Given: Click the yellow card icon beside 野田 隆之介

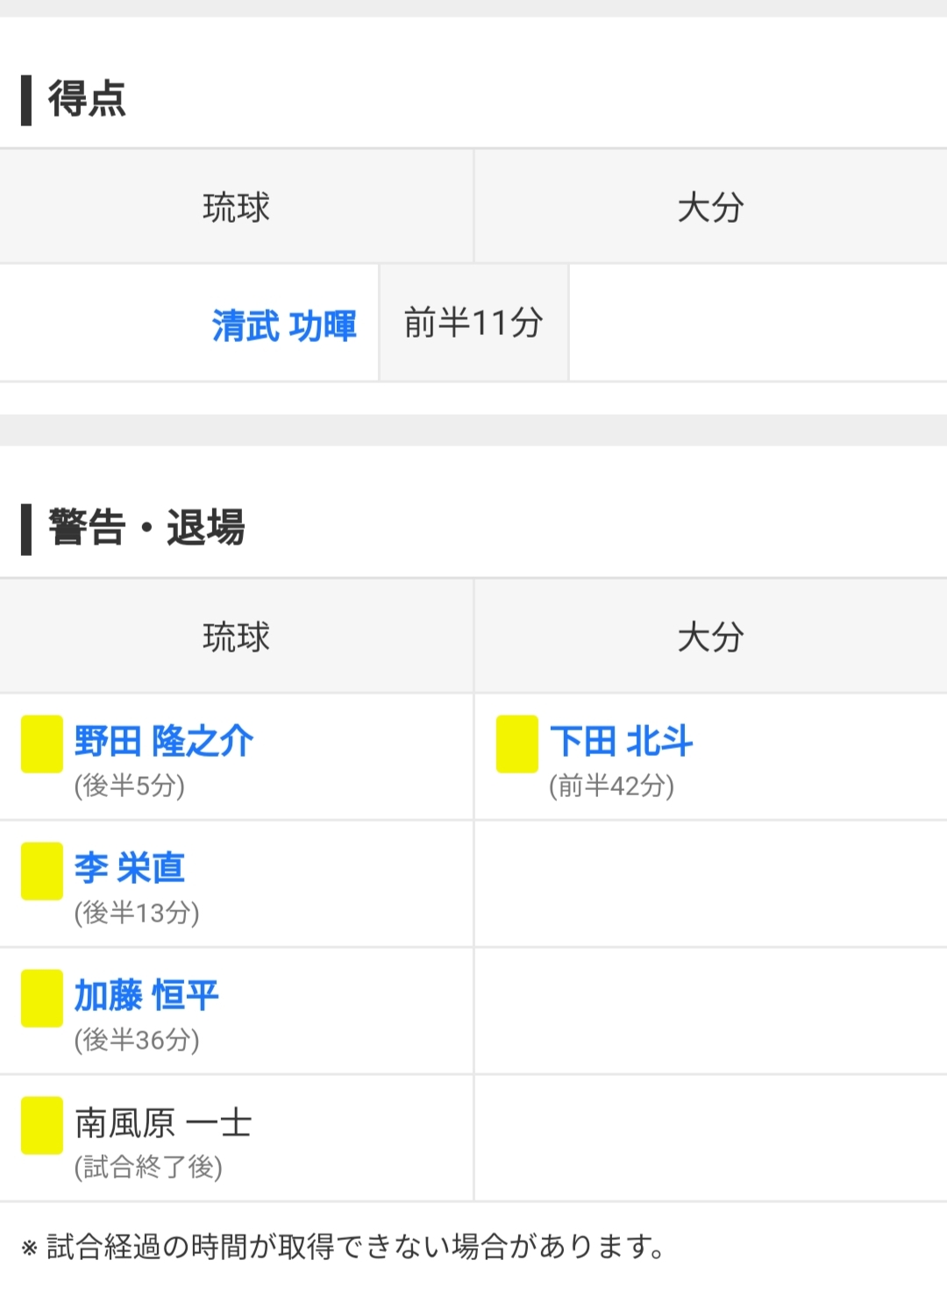Looking at the screenshot, I should (x=41, y=744).
